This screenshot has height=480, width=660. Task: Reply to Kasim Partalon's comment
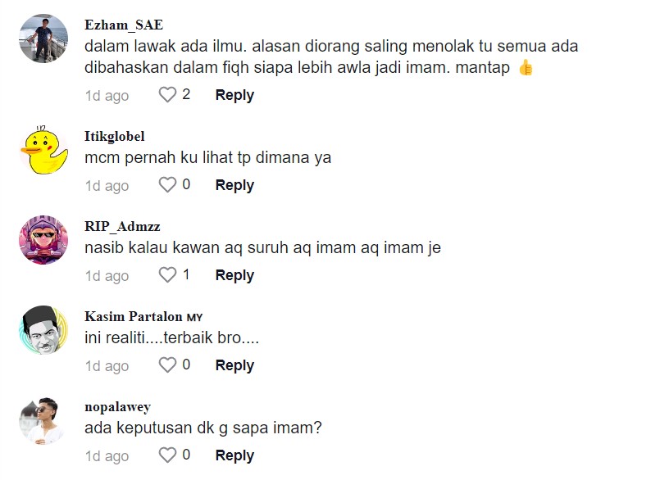point(234,365)
